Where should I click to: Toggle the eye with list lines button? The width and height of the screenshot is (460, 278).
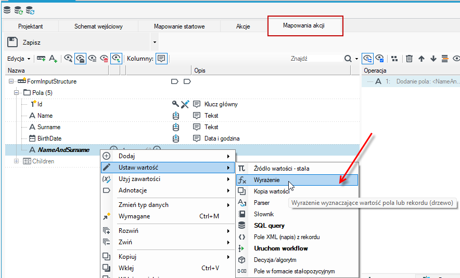coord(92,59)
